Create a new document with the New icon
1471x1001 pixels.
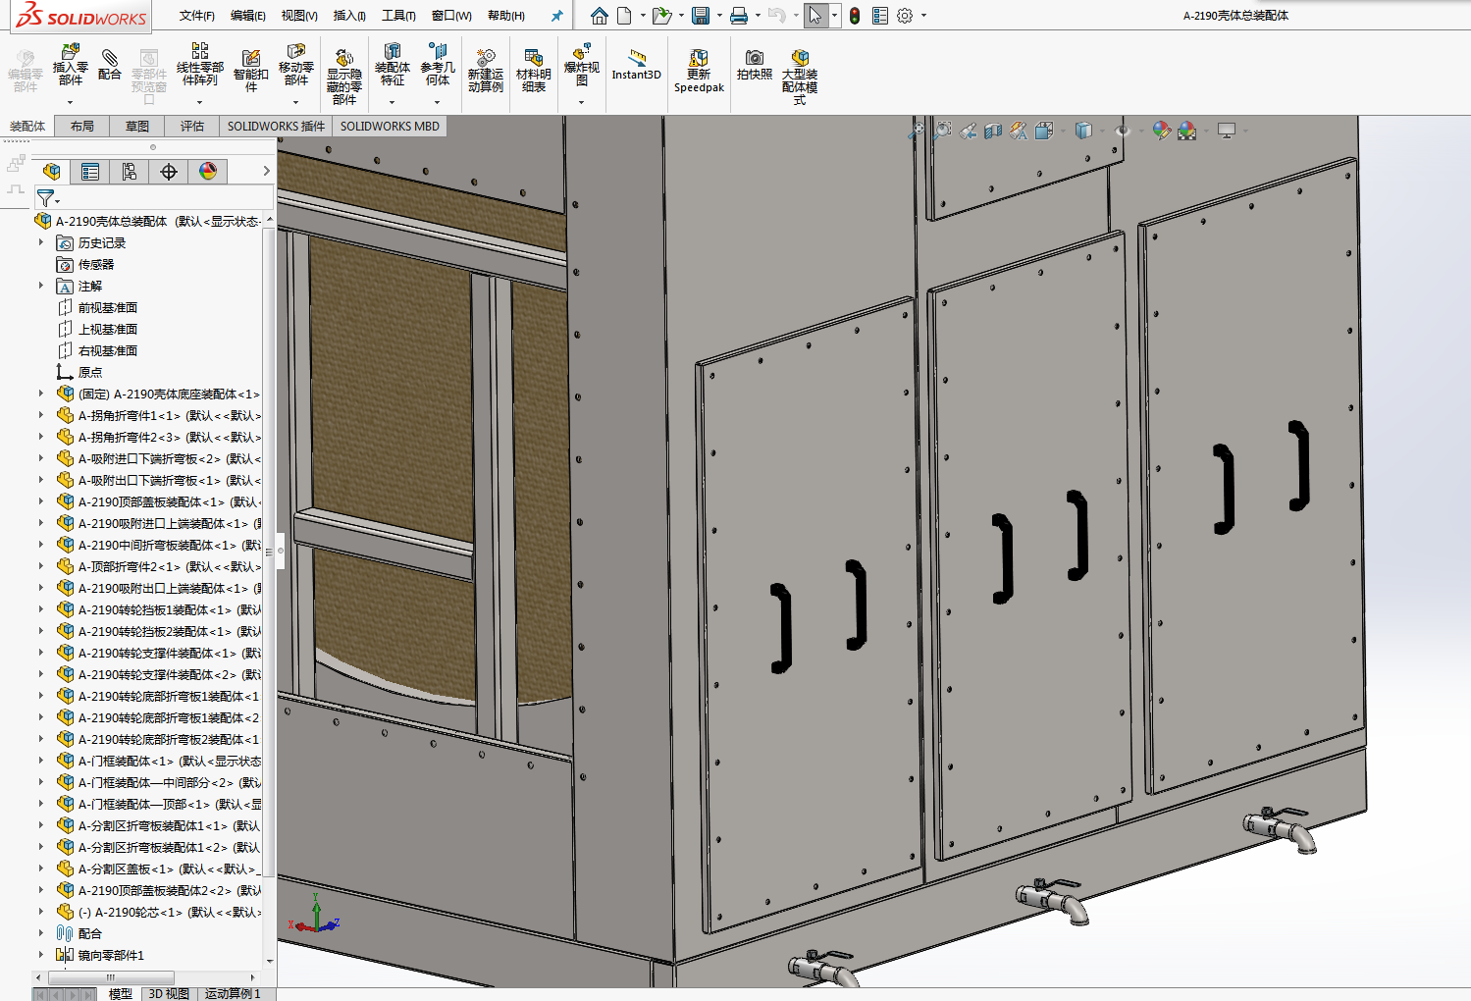(x=624, y=16)
